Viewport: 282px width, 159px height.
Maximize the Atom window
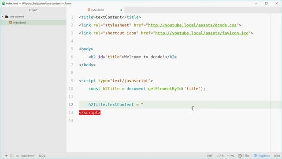(266, 3)
